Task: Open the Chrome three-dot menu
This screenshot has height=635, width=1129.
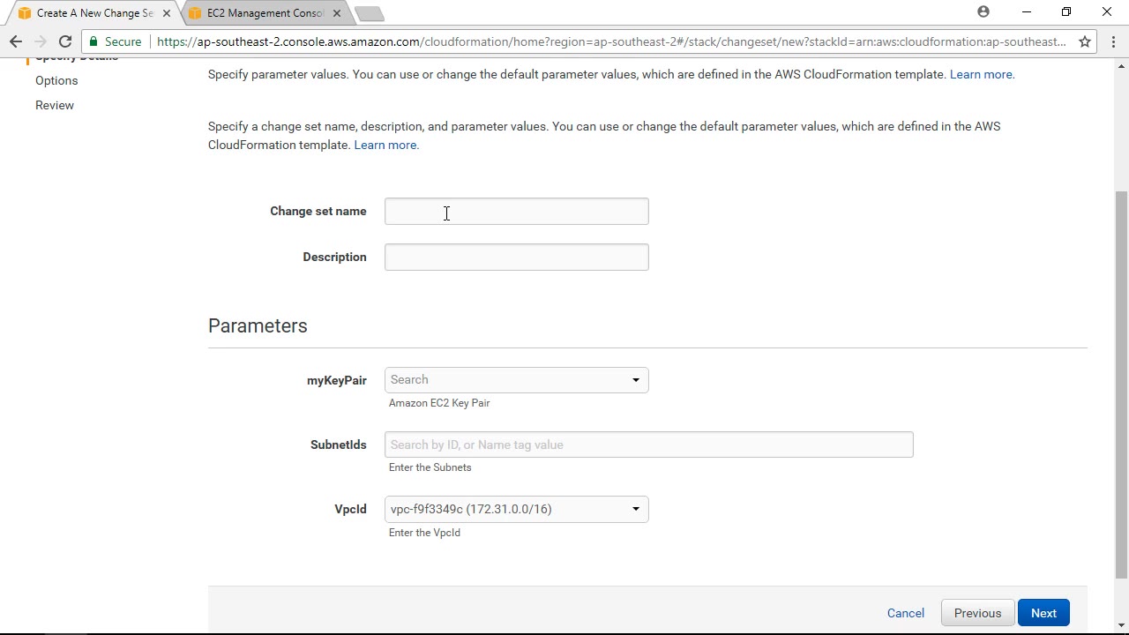Action: (1113, 41)
